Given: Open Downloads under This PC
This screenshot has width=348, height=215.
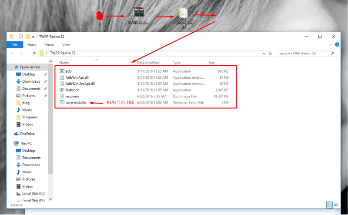Looking at the screenshot, I should pos(31,165).
